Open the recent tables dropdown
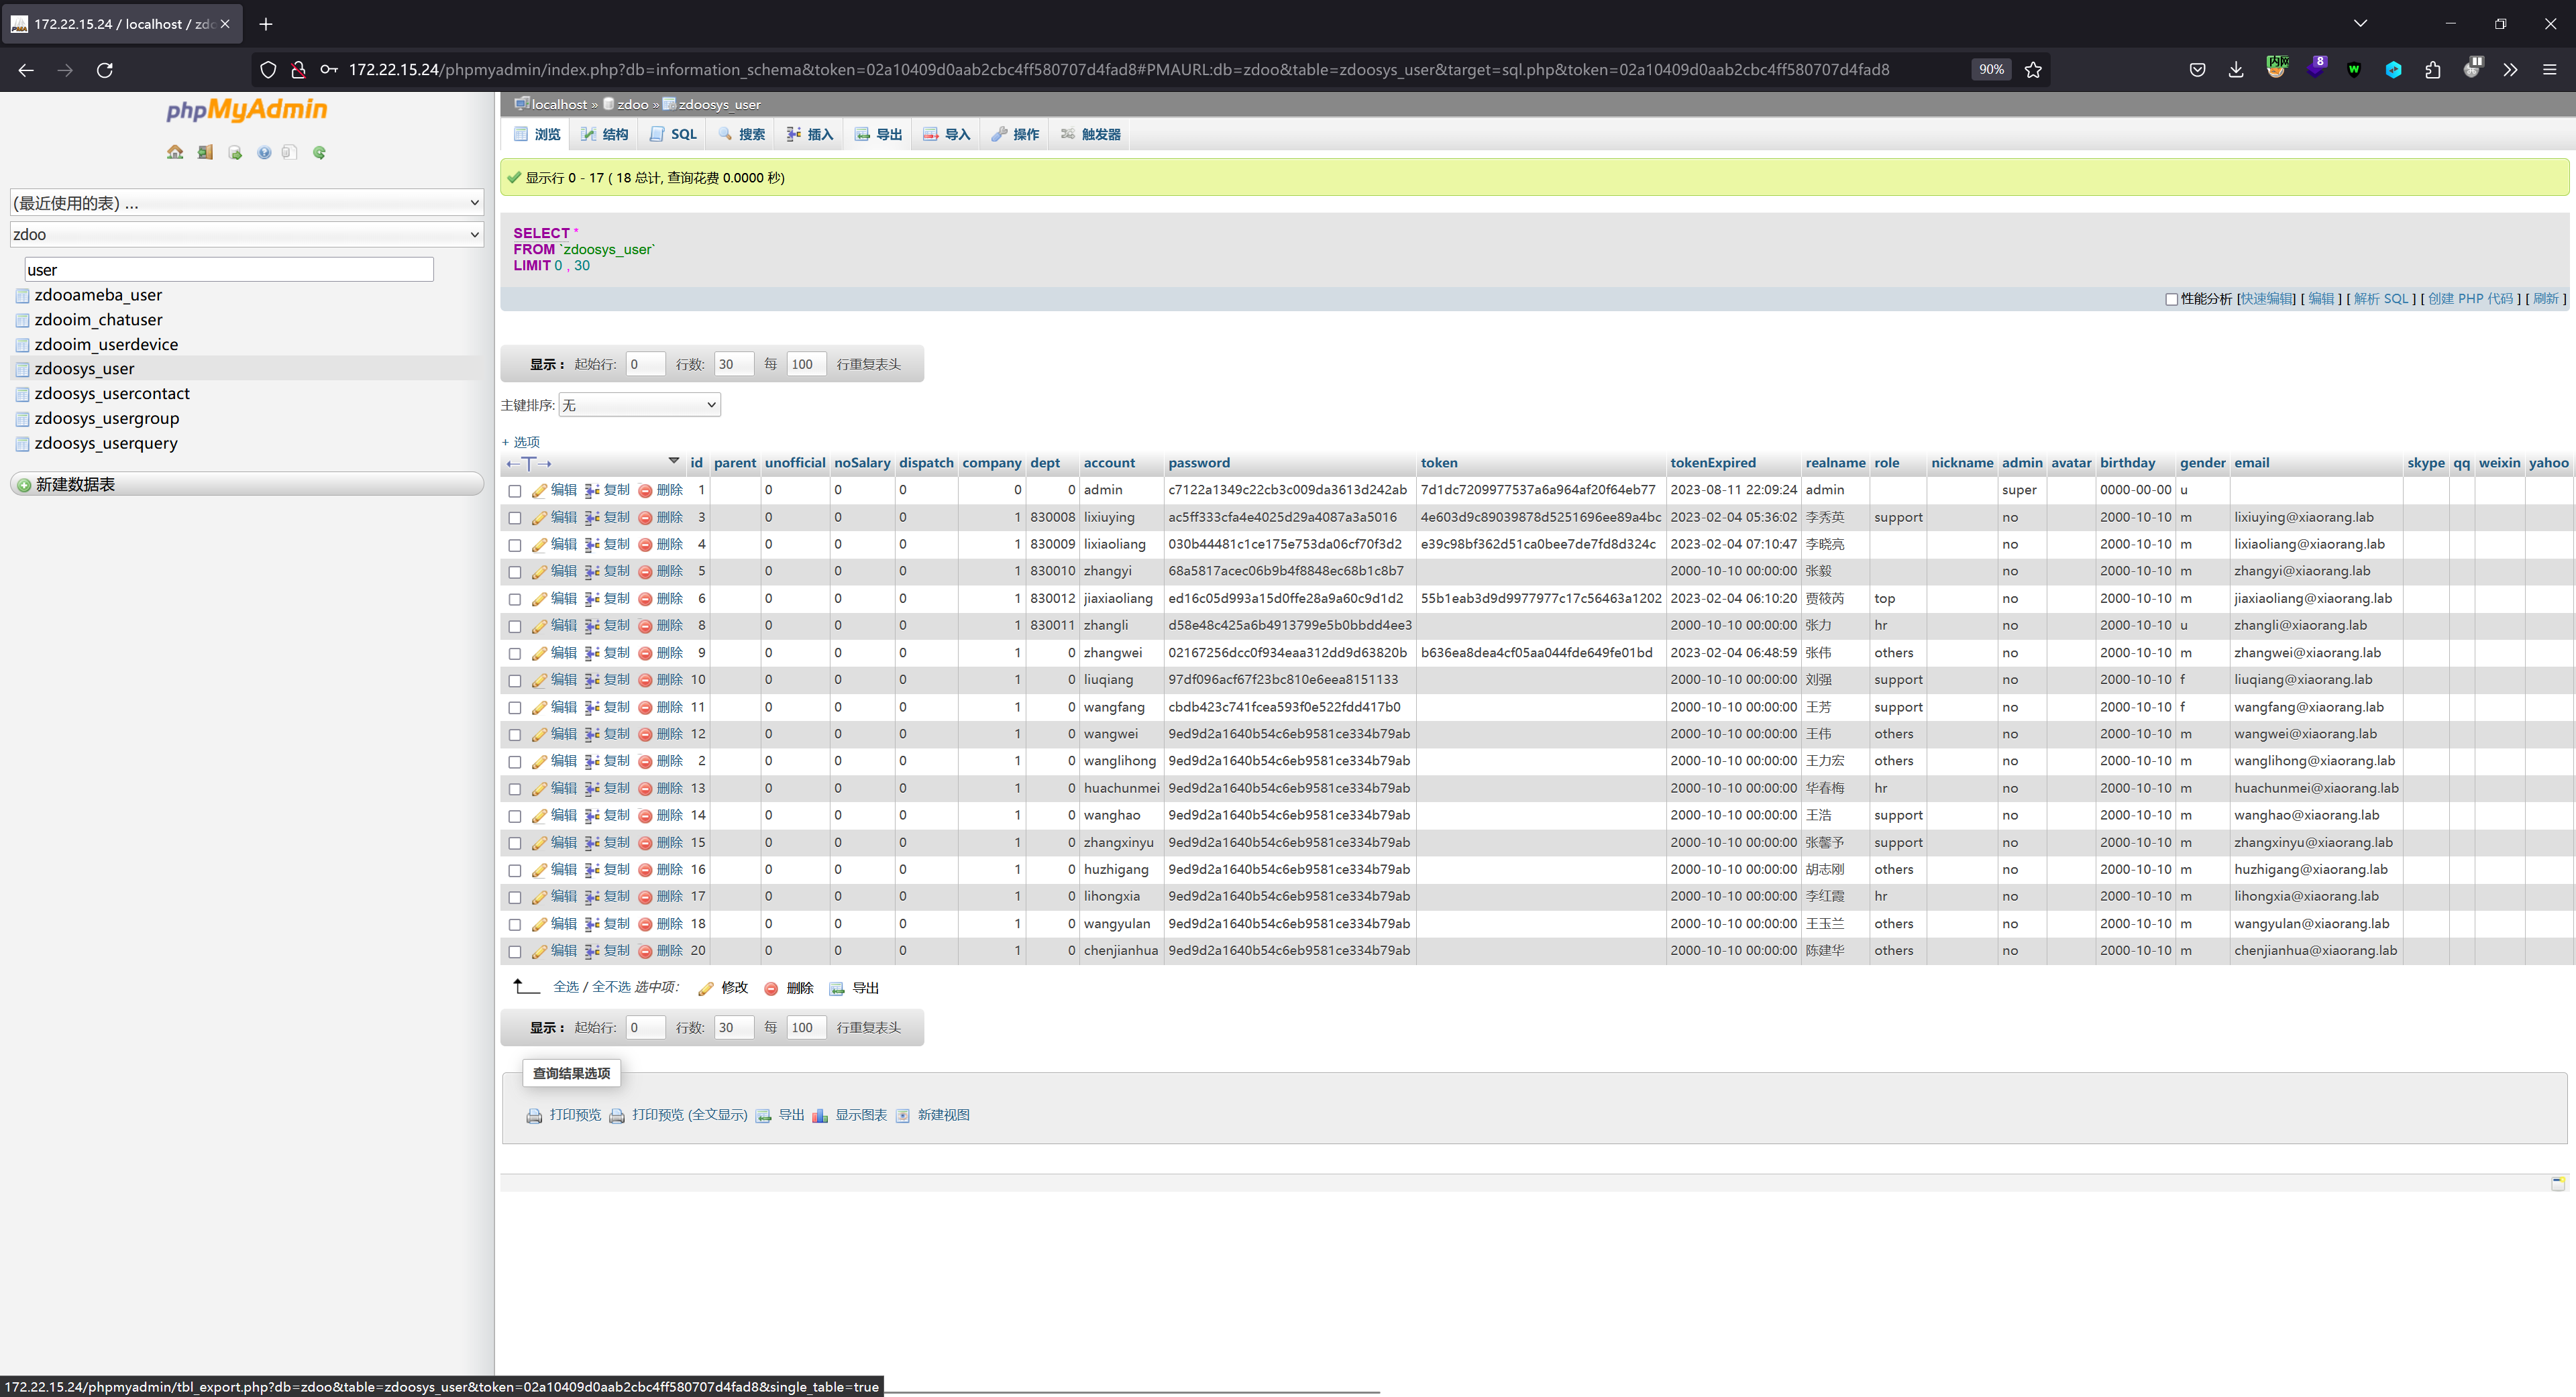The width and height of the screenshot is (2576, 1397). point(246,203)
